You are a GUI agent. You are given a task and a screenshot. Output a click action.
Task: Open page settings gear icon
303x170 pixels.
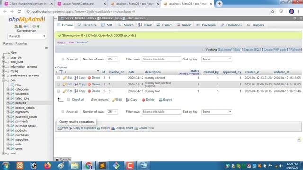[294, 18]
